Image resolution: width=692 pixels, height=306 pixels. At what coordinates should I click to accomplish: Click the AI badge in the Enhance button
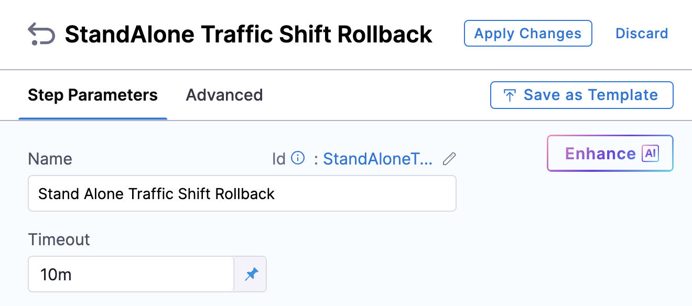click(651, 154)
